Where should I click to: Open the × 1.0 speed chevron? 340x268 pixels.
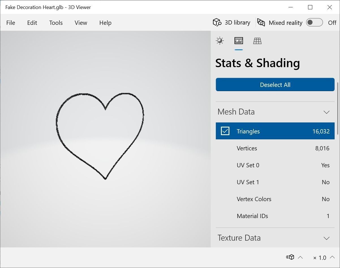332,257
